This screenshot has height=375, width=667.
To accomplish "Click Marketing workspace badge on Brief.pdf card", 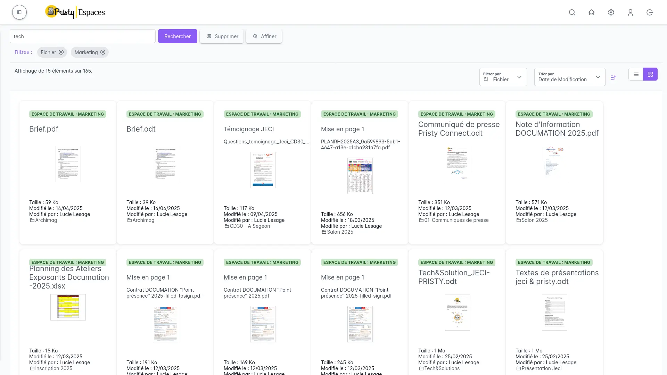I will pyautogui.click(x=68, y=114).
